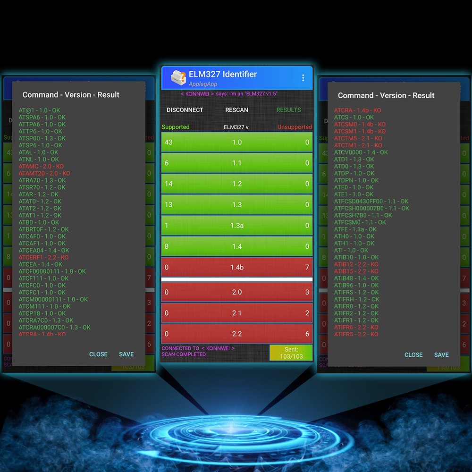Select the version 2.2 unsupported row
This screenshot has width=472, height=472.
coord(237,334)
